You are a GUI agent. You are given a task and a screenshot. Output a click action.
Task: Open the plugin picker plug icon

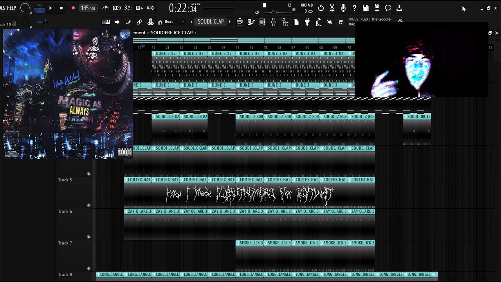(x=307, y=22)
